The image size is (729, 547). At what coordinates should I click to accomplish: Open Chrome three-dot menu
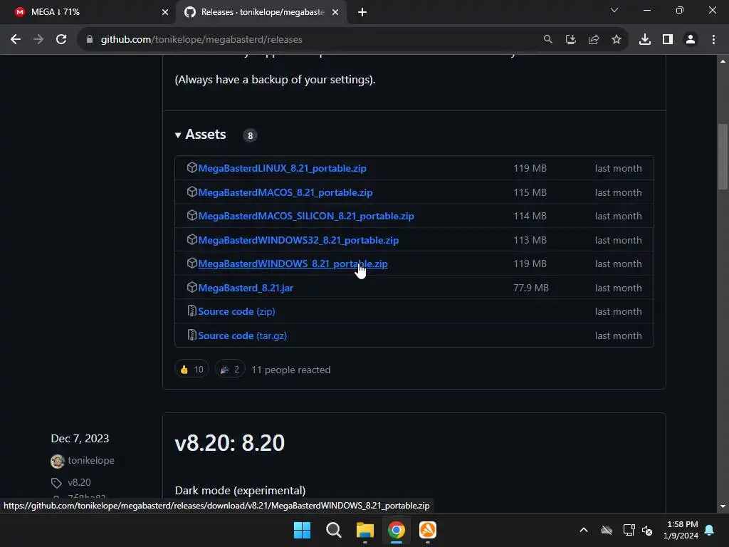(713, 40)
